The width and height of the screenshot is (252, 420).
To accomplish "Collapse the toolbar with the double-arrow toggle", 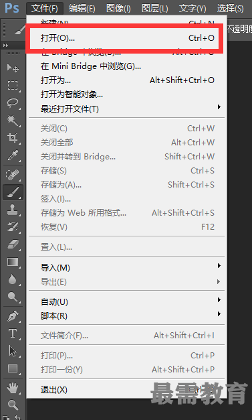I will point(5,46).
